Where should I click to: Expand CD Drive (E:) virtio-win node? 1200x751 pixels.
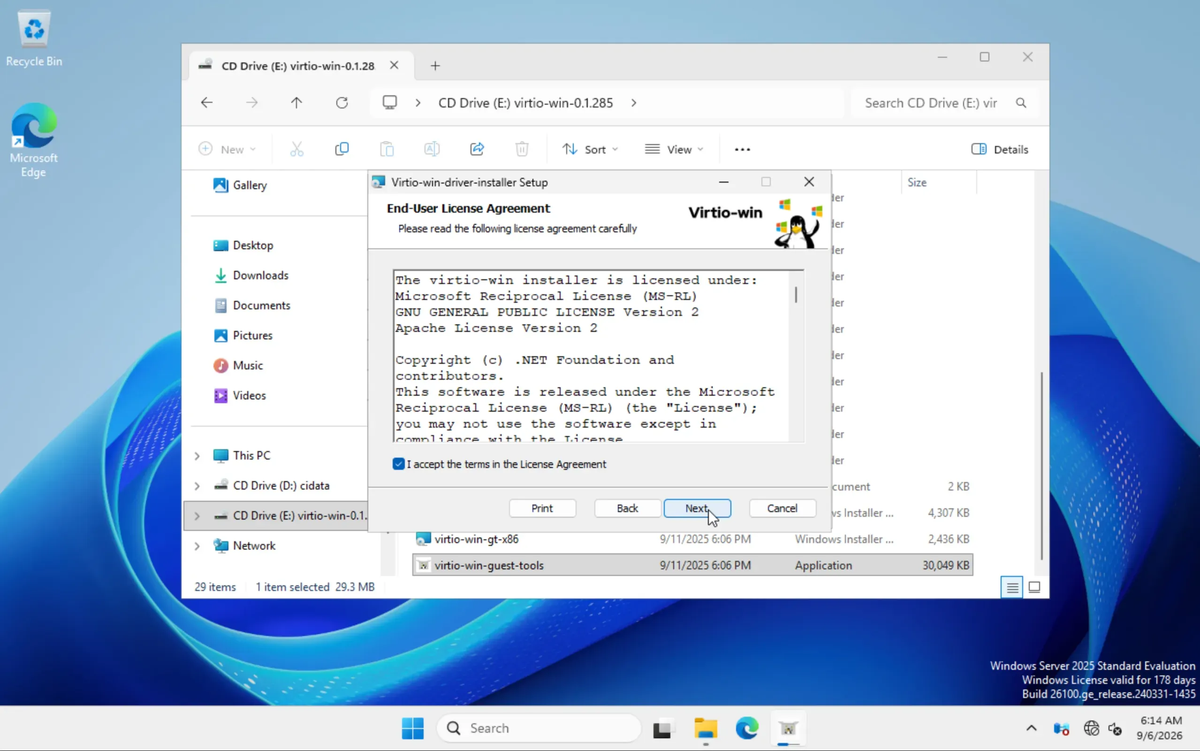[197, 516]
